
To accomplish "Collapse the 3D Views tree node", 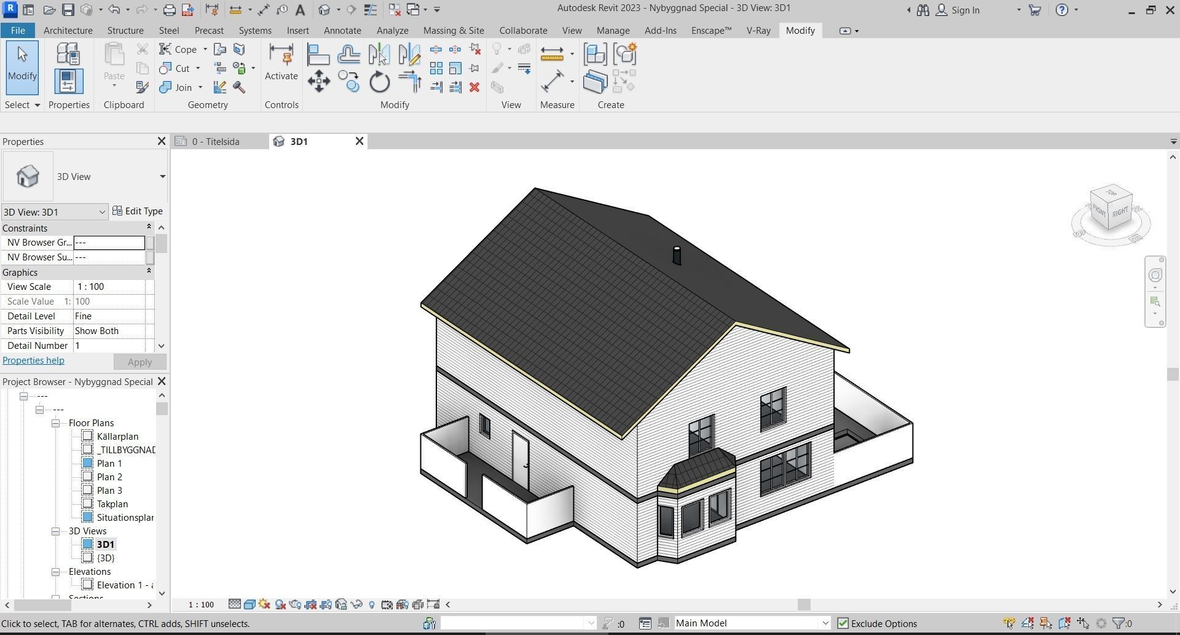I will tap(55, 531).
